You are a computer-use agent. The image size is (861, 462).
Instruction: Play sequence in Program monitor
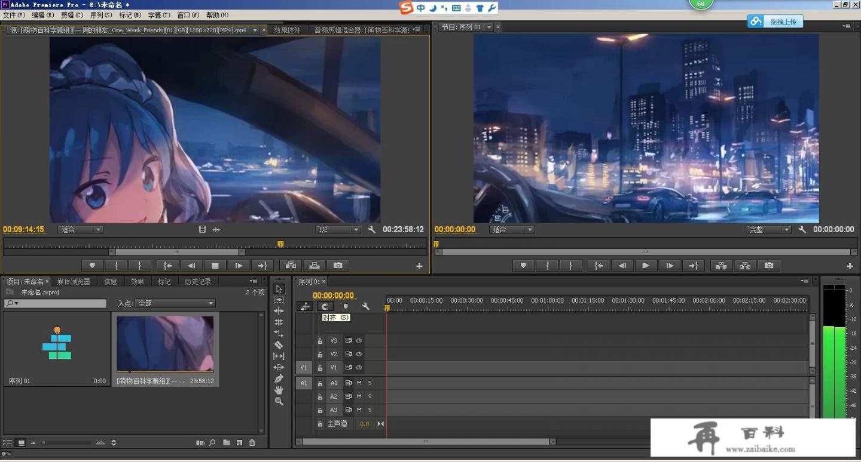coord(645,266)
